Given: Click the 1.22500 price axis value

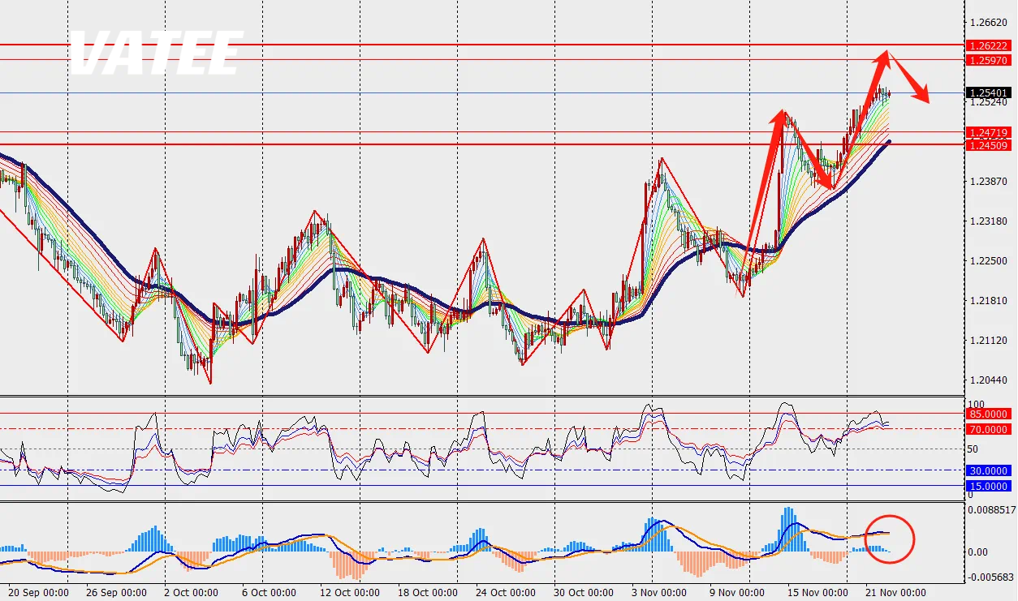Looking at the screenshot, I should 990,261.
